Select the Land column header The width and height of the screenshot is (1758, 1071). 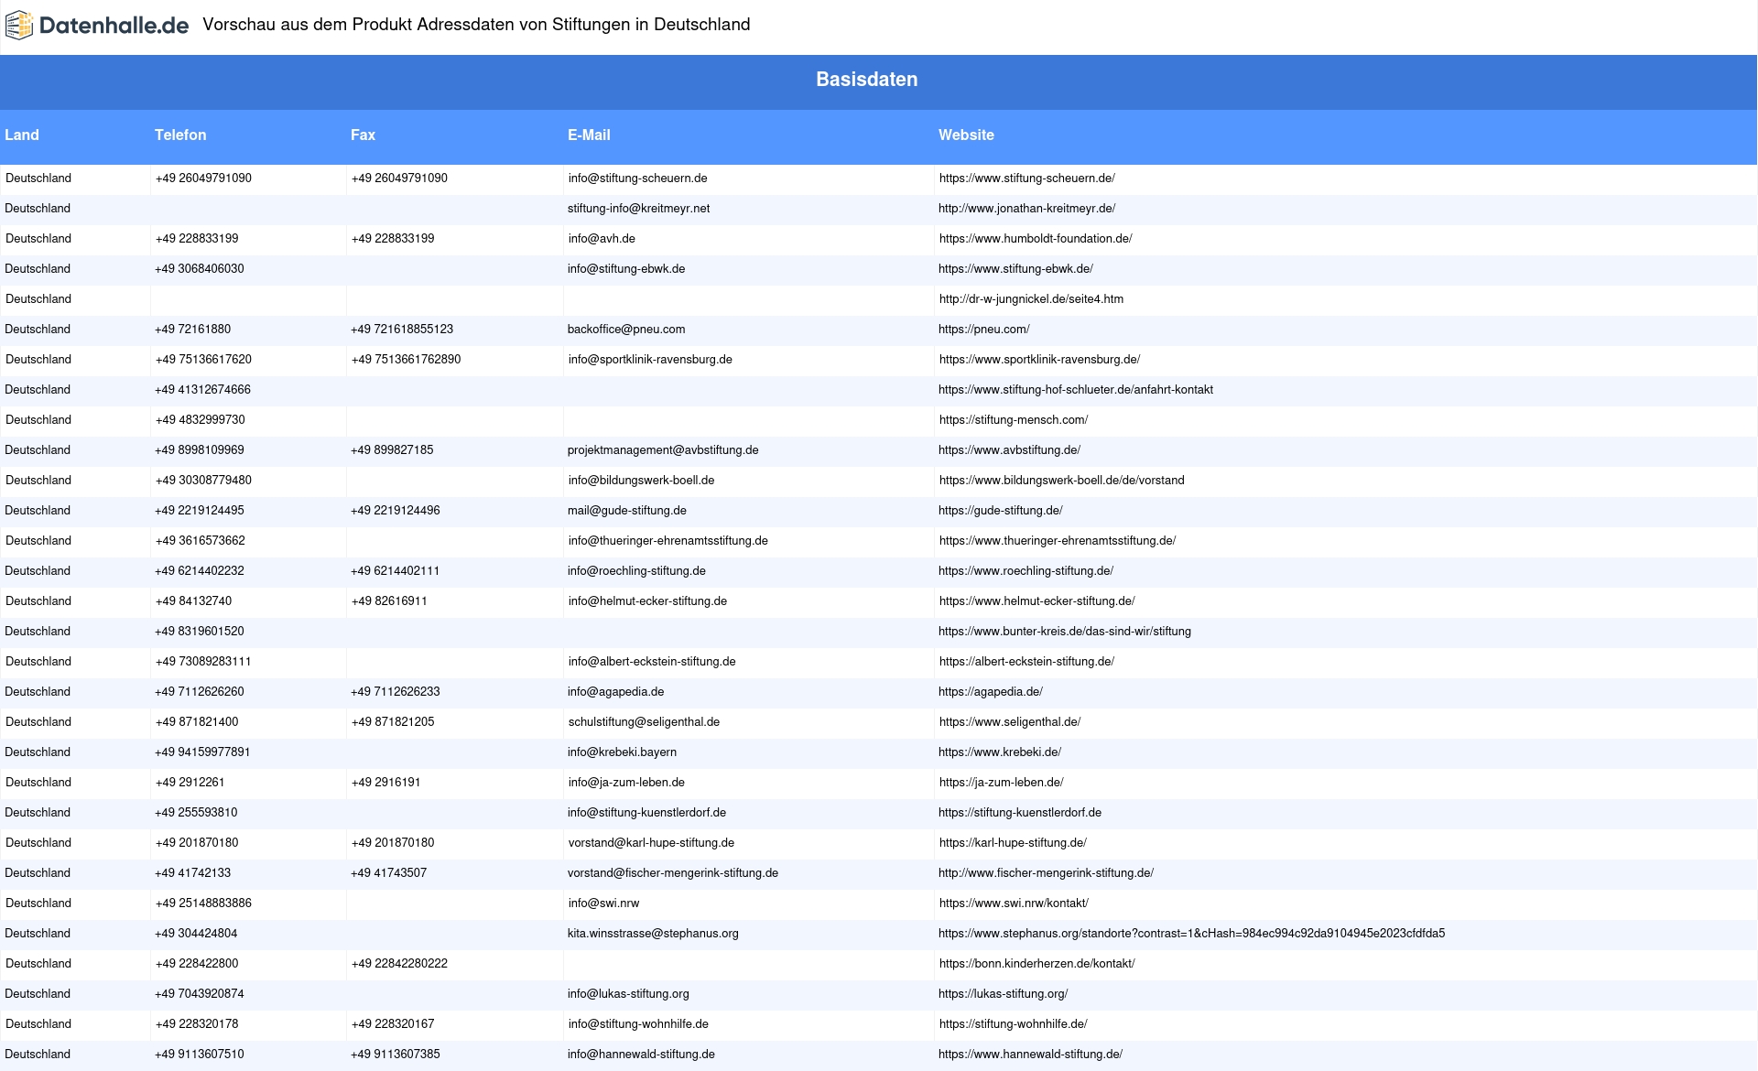(x=22, y=135)
